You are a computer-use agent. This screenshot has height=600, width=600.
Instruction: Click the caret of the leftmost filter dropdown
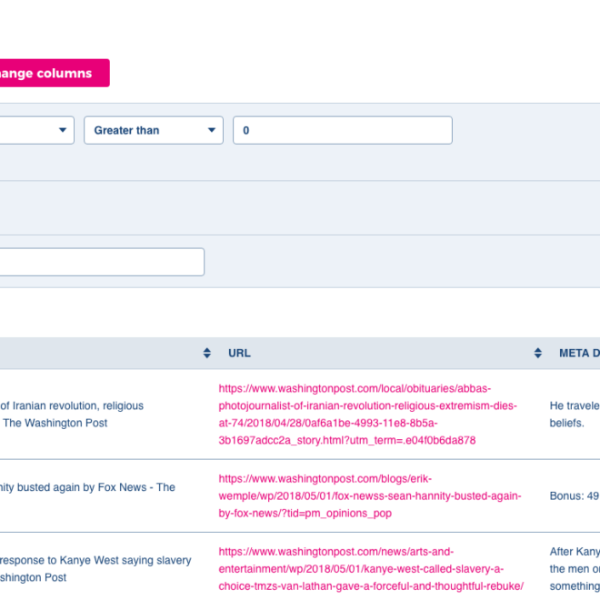[62, 130]
